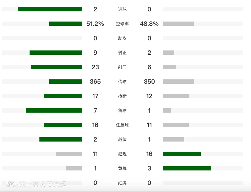The height and width of the screenshot is (192, 251).
Task: Click the right green bar for 黄牌
Action: click(187, 168)
